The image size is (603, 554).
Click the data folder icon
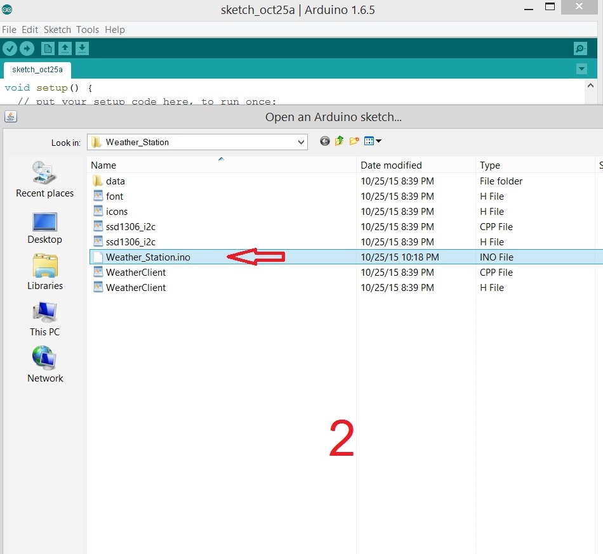[98, 181]
